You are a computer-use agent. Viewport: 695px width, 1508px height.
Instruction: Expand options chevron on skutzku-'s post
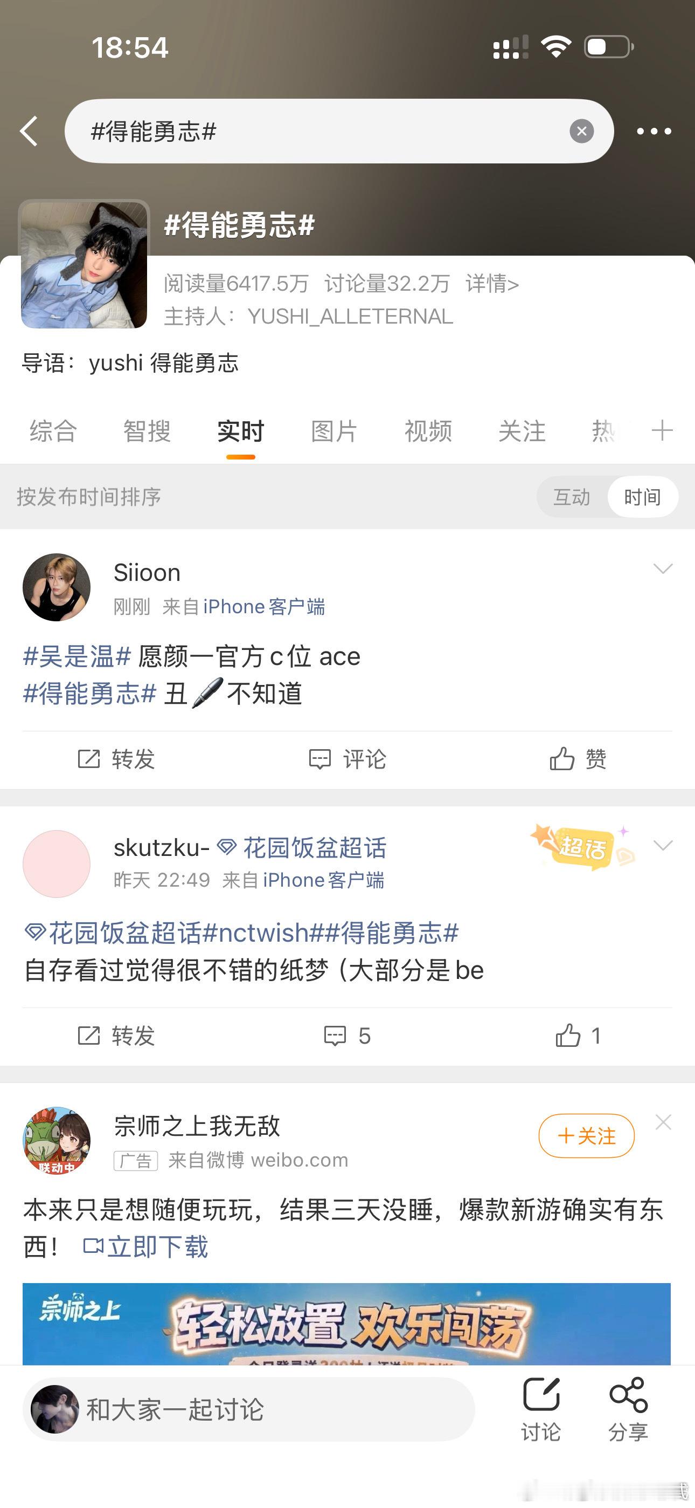(663, 845)
